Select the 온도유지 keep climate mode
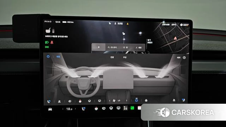Image resolution: width=226 pixels, height=127 pixels. (112, 47)
